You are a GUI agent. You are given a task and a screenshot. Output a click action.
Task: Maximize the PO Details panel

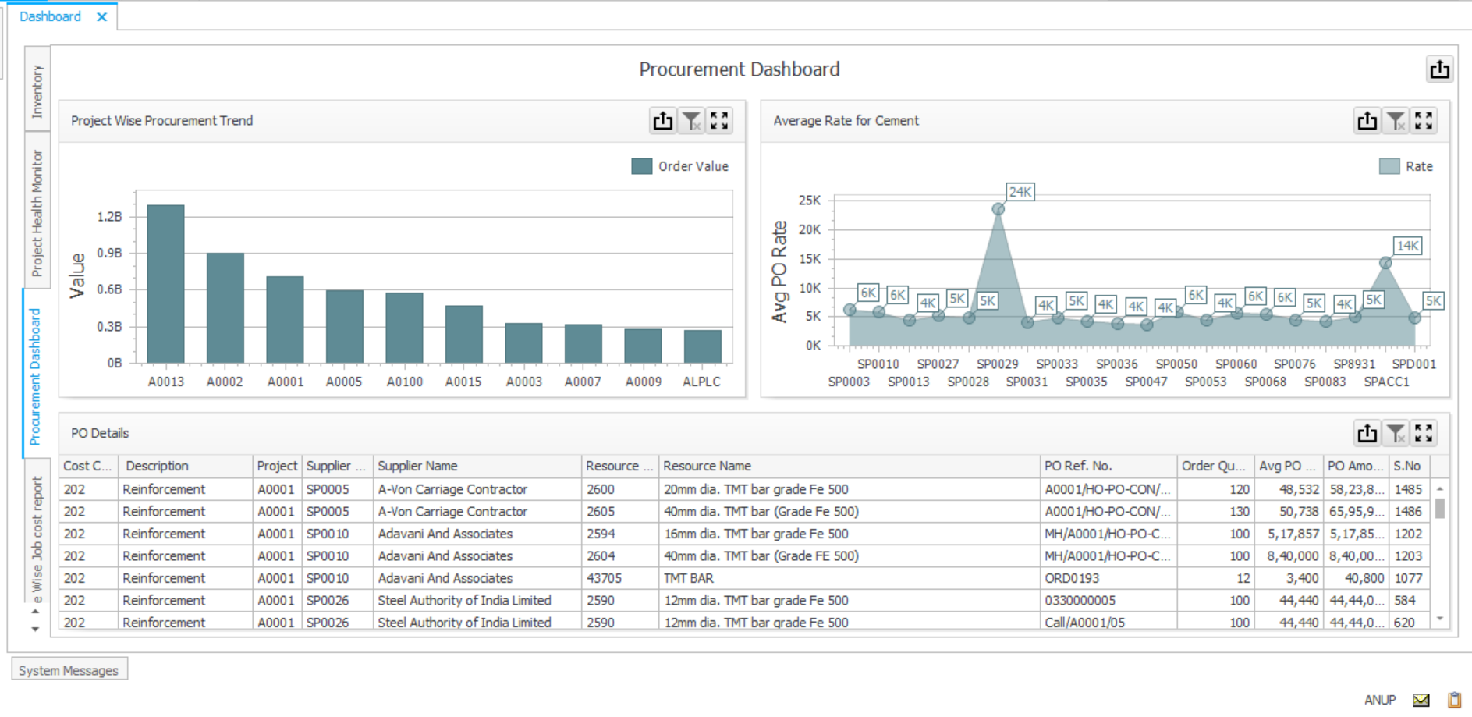1424,432
